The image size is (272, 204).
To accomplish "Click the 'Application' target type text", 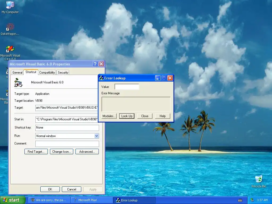I will coord(42,94).
